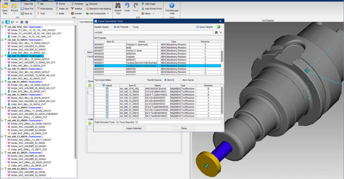Select project row M000023
Screen dimensions: 344x179
point(158,44)
